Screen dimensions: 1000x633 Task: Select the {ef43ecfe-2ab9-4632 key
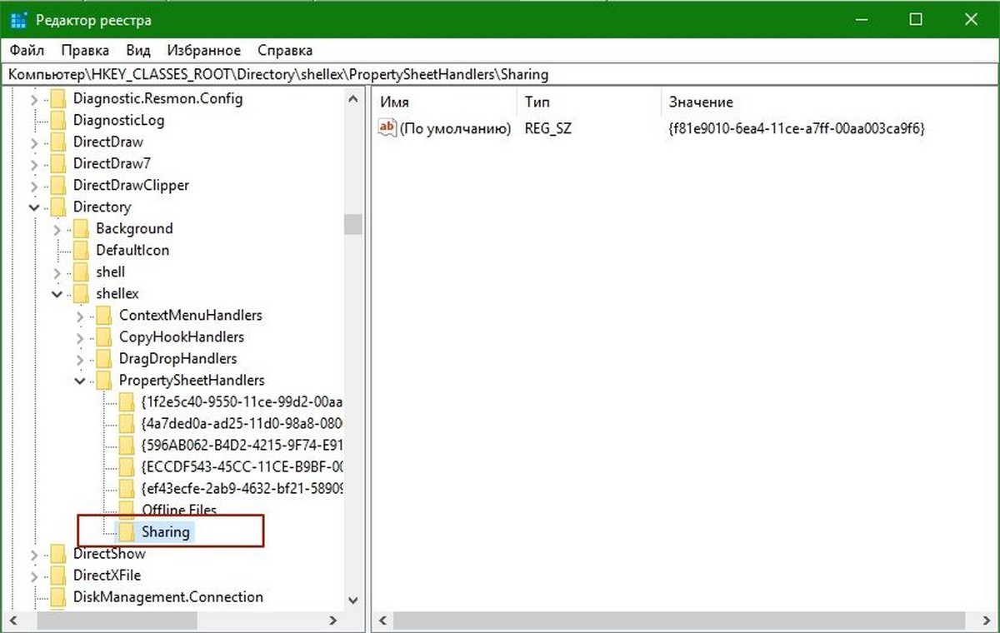[x=242, y=488]
